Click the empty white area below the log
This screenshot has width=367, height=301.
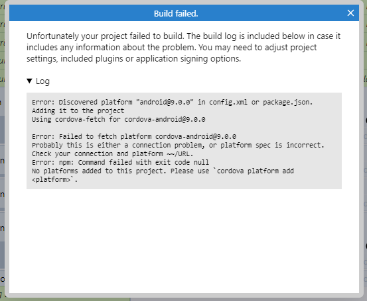click(184, 240)
